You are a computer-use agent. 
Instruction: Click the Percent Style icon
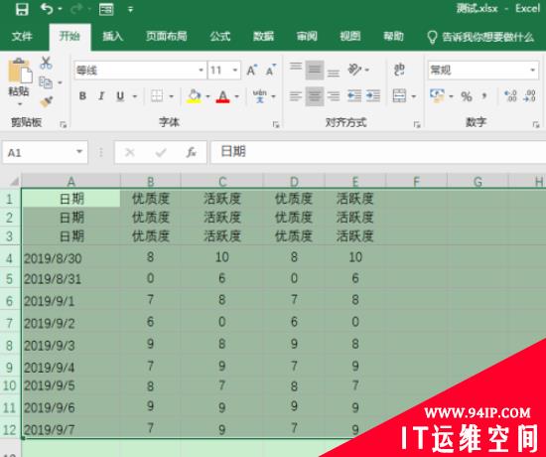(467, 95)
